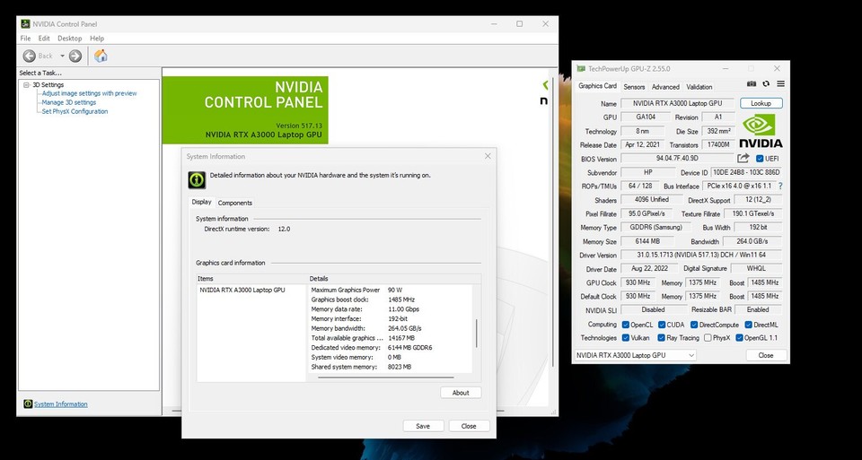Open the GPU-Z hamburger menu
Image resolution: width=862 pixels, height=460 pixels.
click(x=780, y=84)
